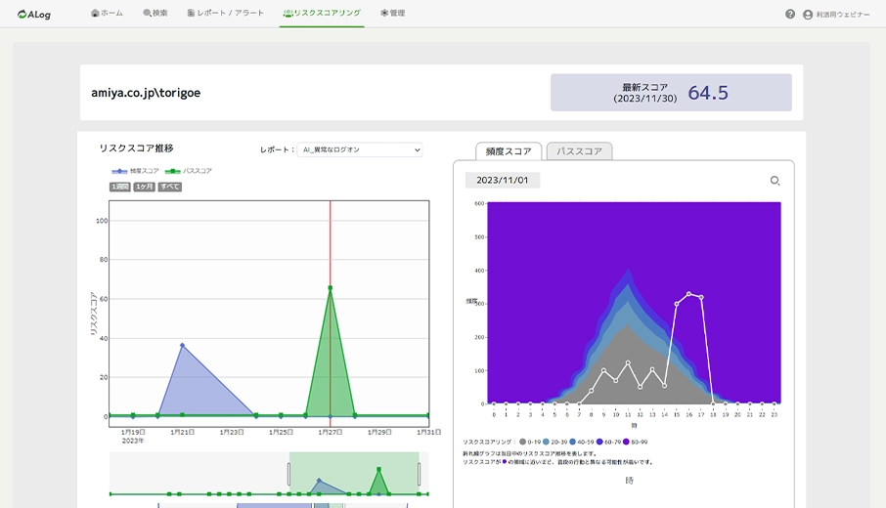
Task: Click the リスクスコア推移 heading
Action: 136,148
